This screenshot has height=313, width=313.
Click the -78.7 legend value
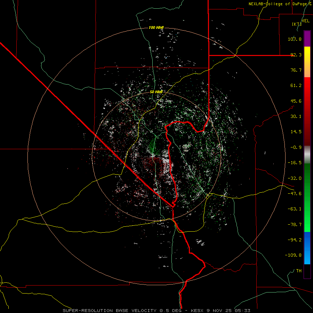click(x=295, y=224)
